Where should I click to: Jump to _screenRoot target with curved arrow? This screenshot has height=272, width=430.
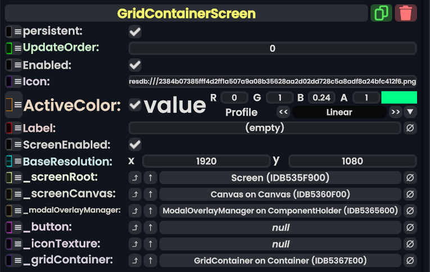pos(135,178)
